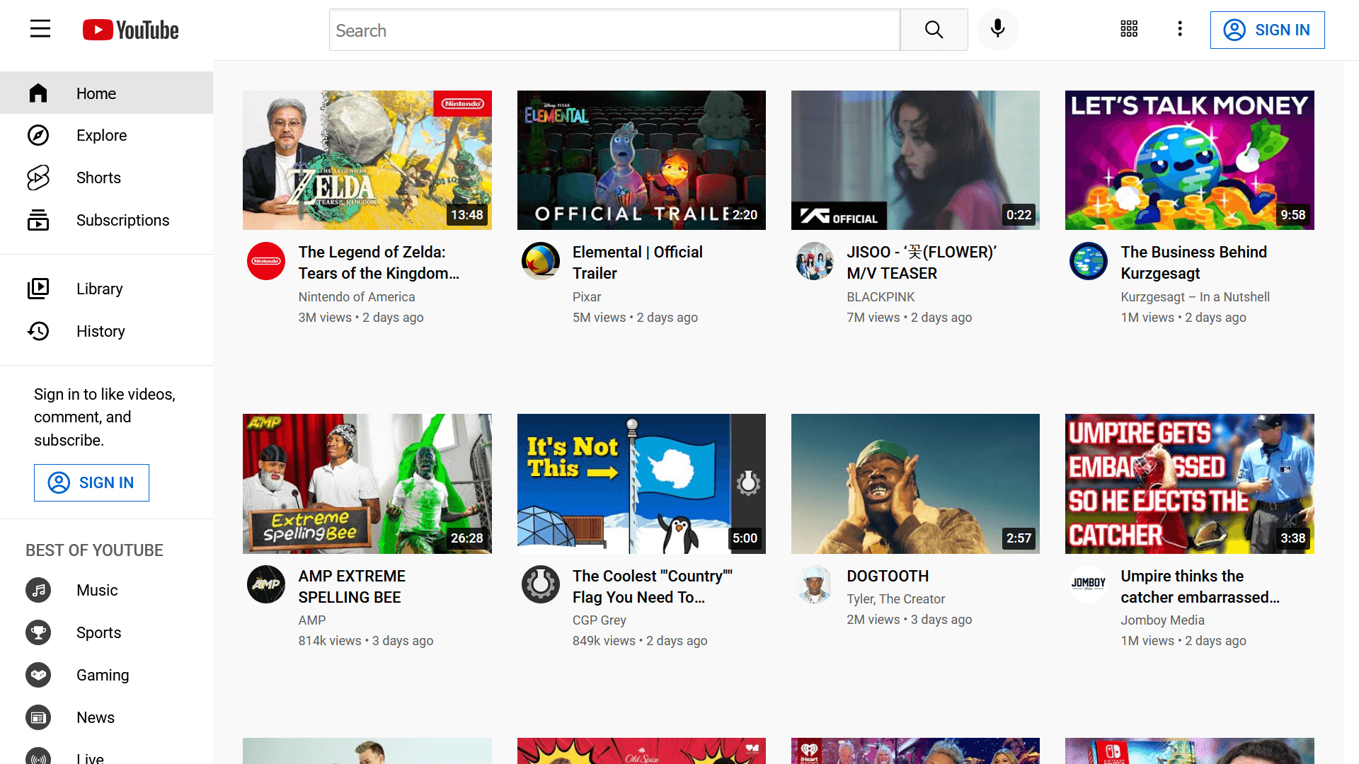Screen dimensions: 1359x764
Task: Select News under Best of YouTube
Action: [x=106, y=717]
